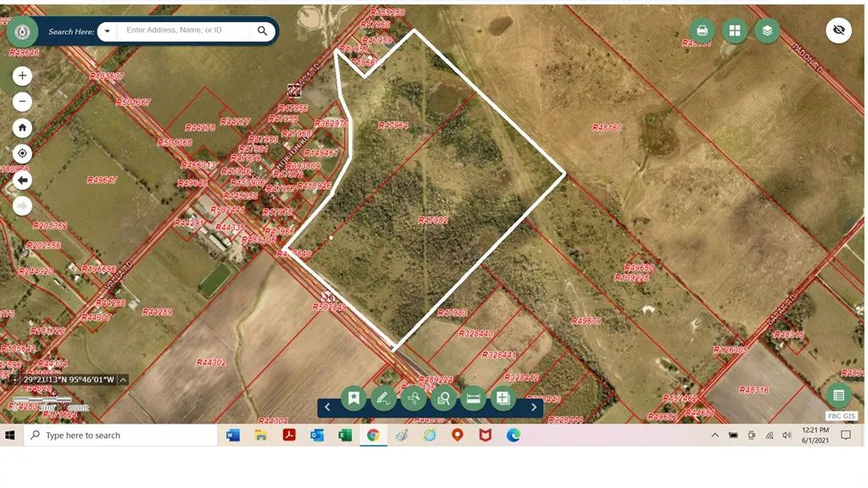Open the print widget
868x488 pixels.
point(702,30)
